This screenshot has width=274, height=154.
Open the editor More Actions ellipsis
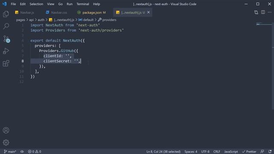coord(270,12)
